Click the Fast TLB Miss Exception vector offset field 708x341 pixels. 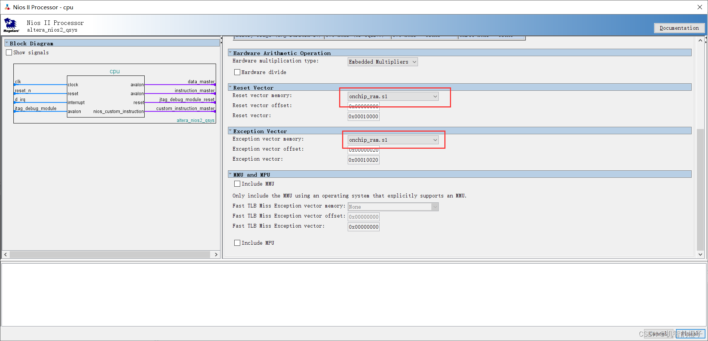coord(364,217)
